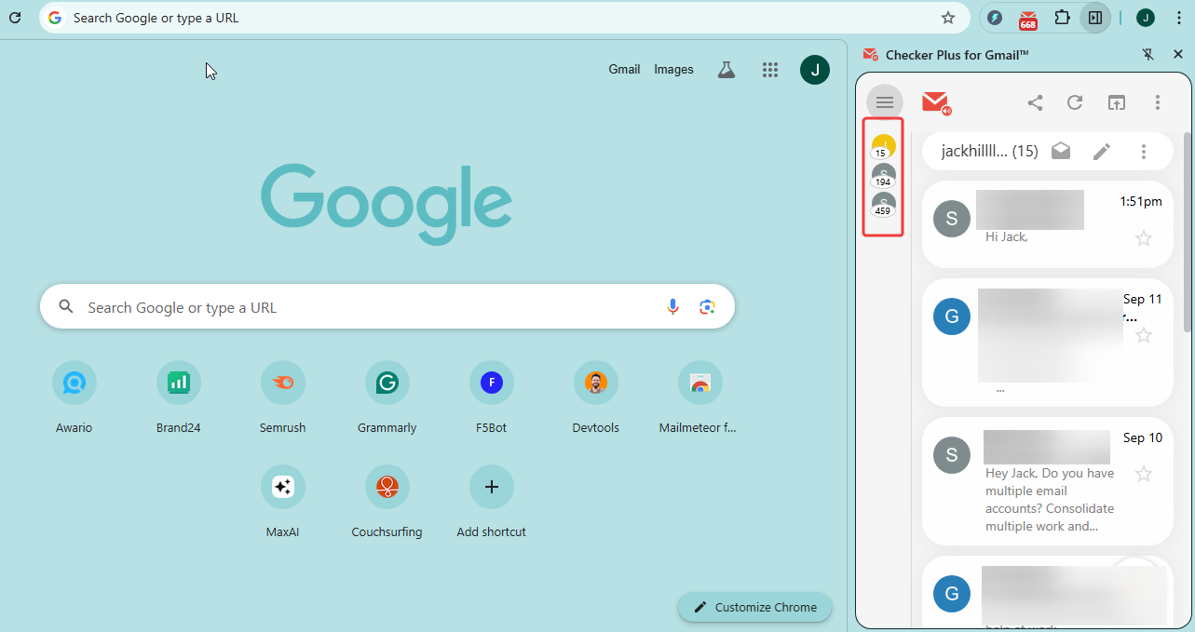Star the 1:51pm email

[1144, 239]
